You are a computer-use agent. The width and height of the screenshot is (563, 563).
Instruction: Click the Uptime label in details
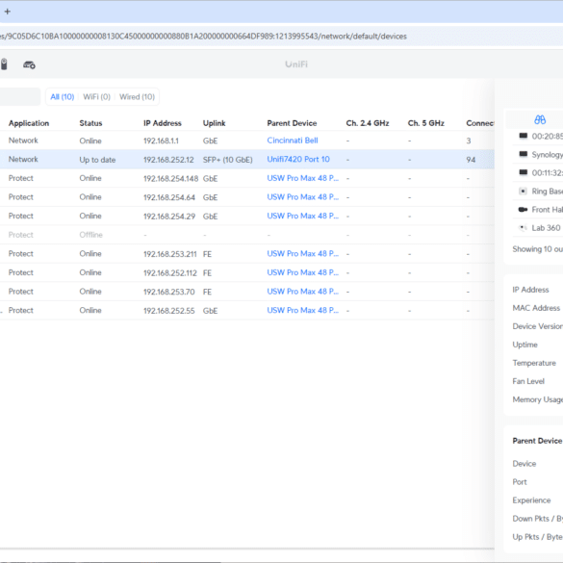525,345
